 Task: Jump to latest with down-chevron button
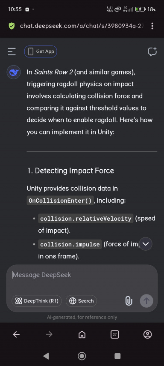coord(146,244)
